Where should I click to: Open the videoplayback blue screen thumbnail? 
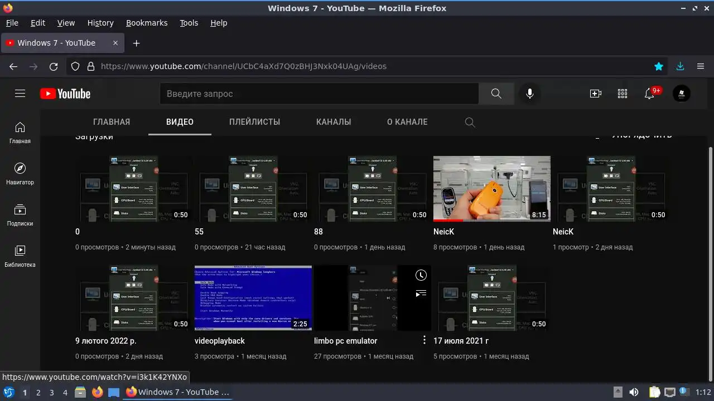[253, 298]
